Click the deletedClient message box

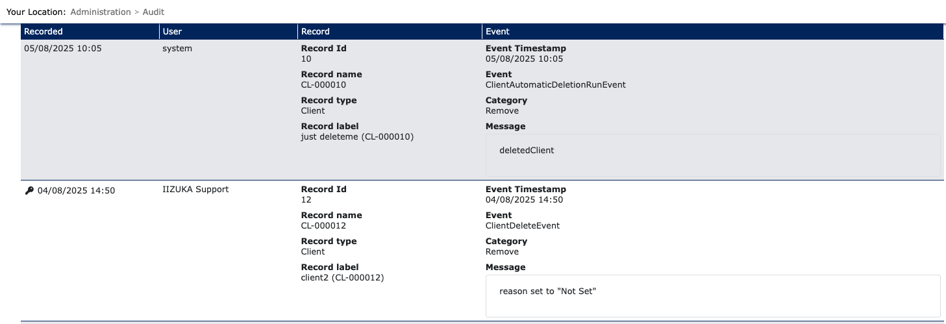point(713,155)
